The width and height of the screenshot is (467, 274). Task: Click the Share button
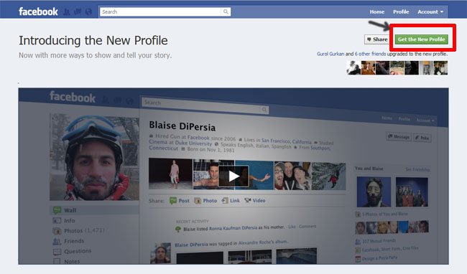(376, 39)
